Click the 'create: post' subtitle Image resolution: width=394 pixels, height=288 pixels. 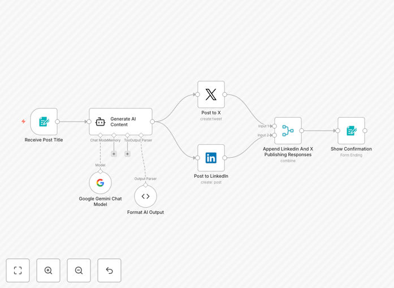(211, 182)
